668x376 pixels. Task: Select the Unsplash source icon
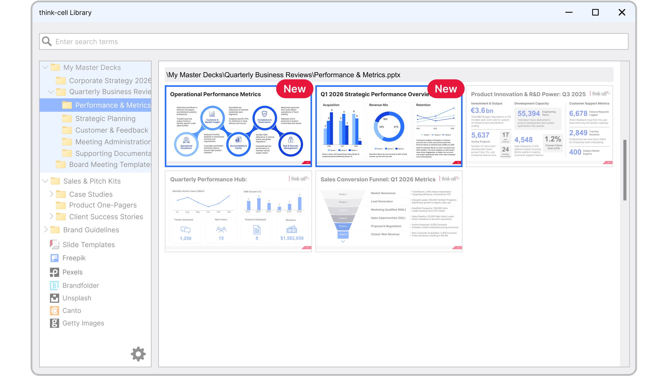(54, 298)
